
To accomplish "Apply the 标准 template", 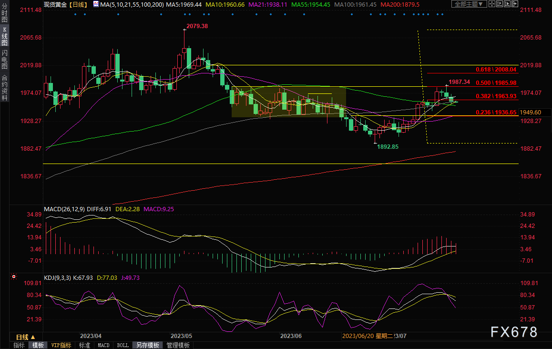I will point(84,346).
